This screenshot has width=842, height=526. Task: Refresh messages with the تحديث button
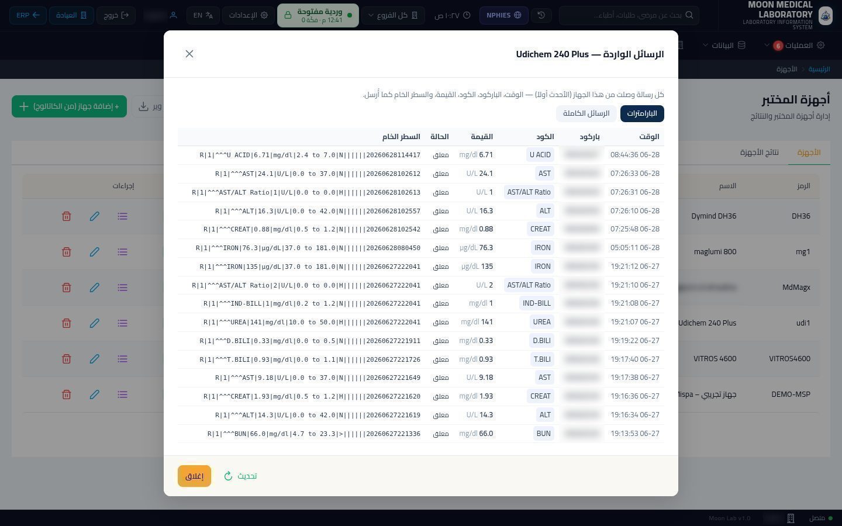(x=240, y=476)
